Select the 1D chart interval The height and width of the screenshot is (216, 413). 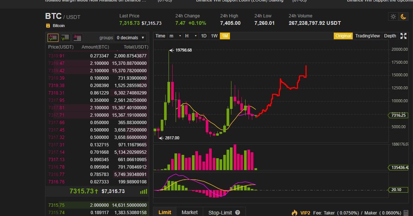204,36
